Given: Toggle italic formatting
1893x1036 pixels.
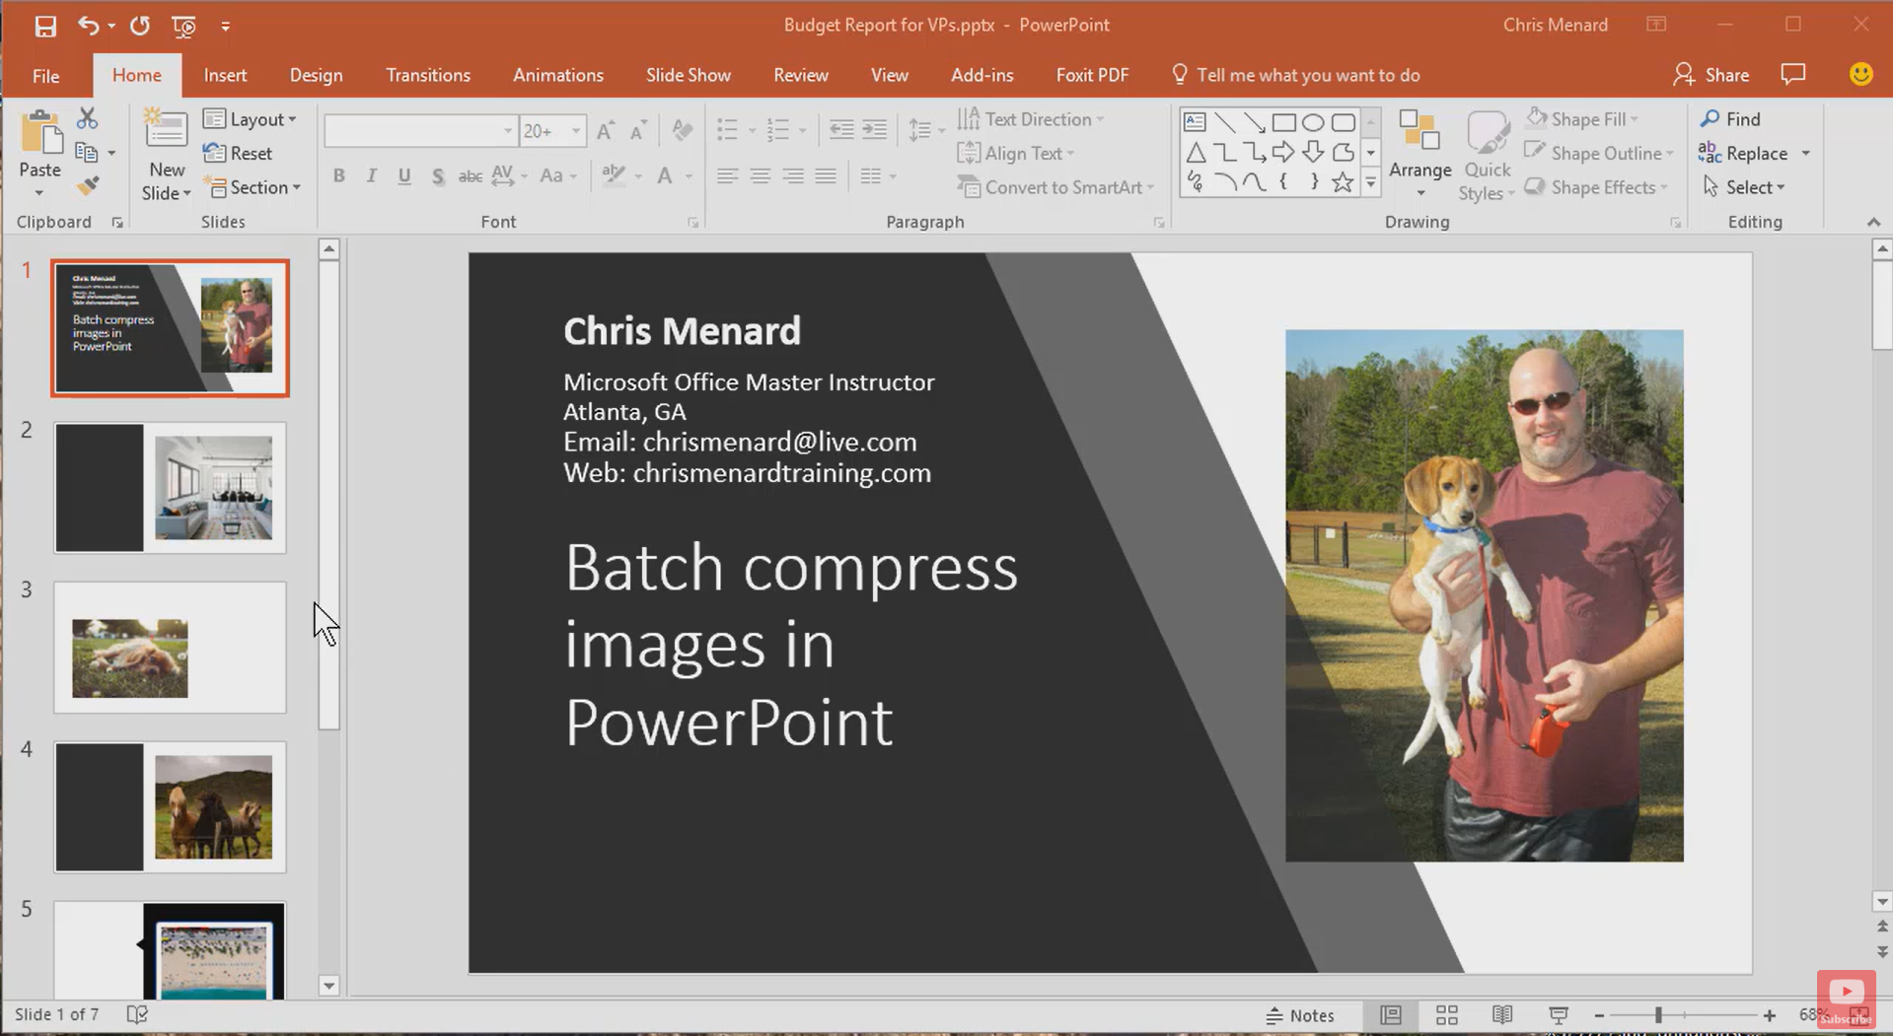Looking at the screenshot, I should pyautogui.click(x=372, y=175).
